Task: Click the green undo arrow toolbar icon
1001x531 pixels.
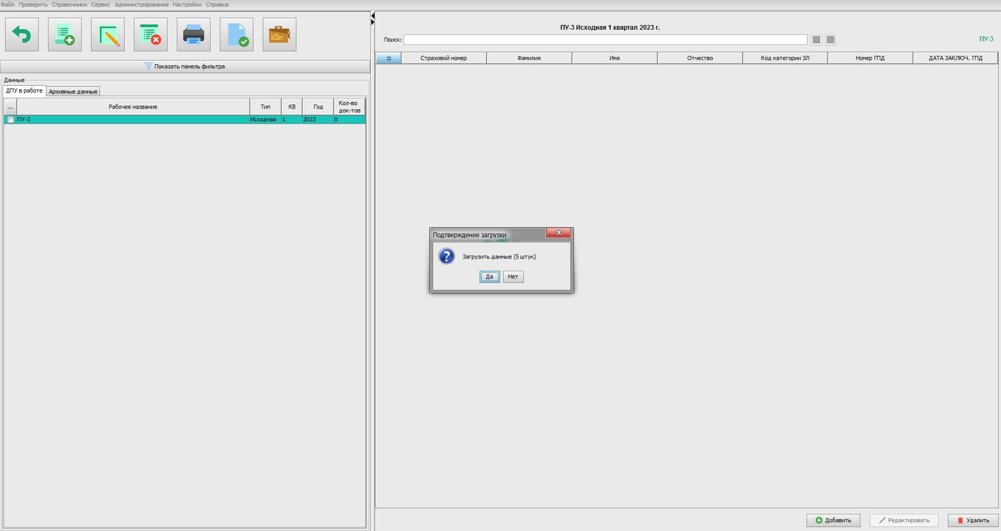Action: pyautogui.click(x=22, y=35)
